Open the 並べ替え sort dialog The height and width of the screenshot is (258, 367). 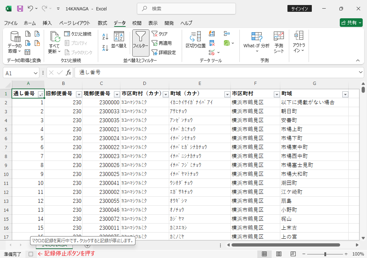coord(119,40)
